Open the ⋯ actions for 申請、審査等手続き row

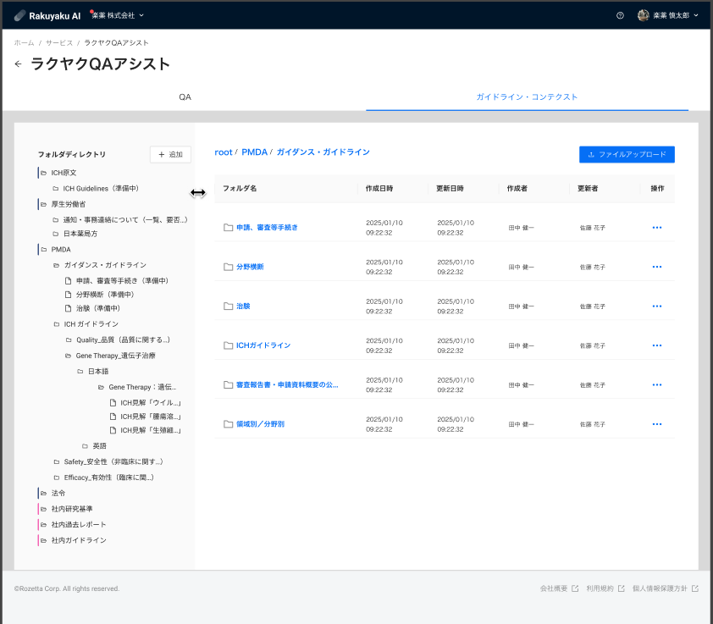click(x=656, y=228)
